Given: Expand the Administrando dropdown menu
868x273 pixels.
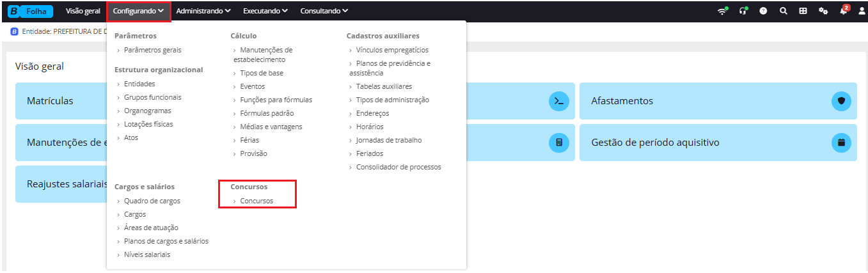Looking at the screenshot, I should pyautogui.click(x=203, y=11).
